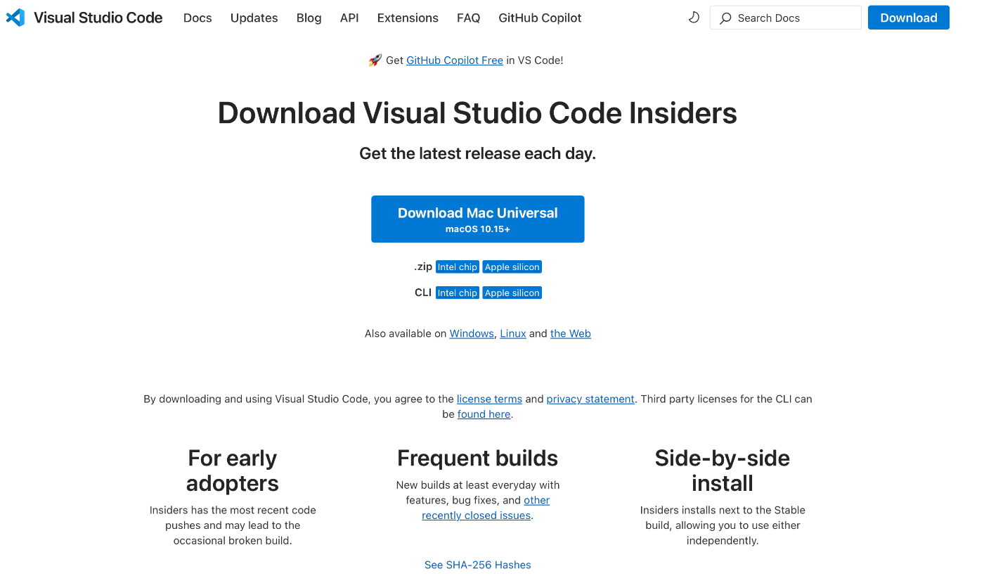Click the Search Docs input field
The height and width of the screenshot is (583, 984).
[785, 18]
